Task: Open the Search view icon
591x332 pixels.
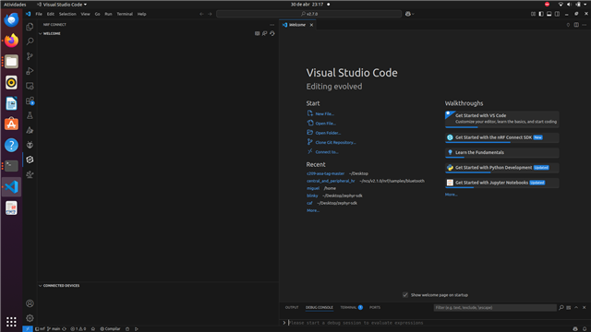Action: (30, 41)
